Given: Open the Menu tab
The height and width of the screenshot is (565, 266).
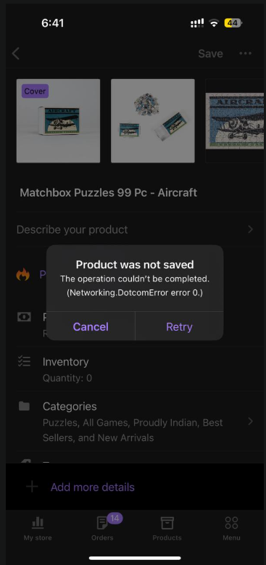Looking at the screenshot, I should coord(231,529).
